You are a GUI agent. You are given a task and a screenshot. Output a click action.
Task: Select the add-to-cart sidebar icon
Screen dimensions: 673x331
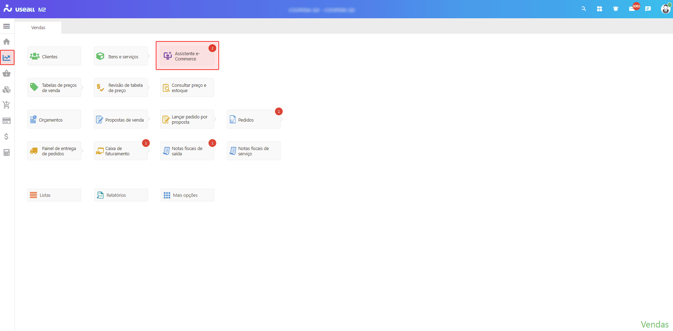coord(6,105)
